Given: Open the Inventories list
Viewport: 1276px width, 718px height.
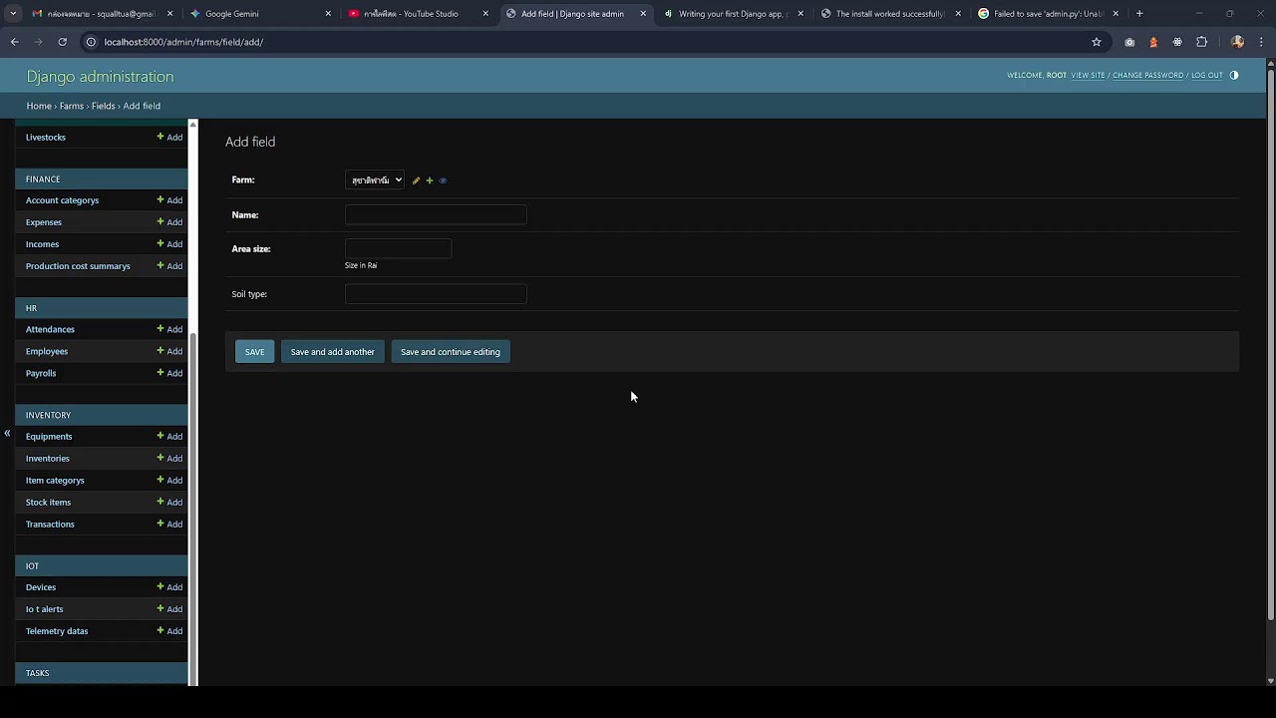Looking at the screenshot, I should click(x=48, y=459).
